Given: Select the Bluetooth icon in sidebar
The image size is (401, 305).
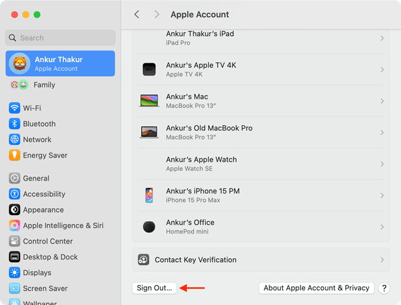Looking at the screenshot, I should (x=15, y=124).
